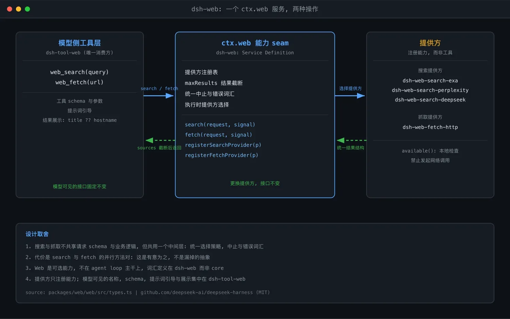510x319 pixels.
Task: Close the dsh-web window with the red button
Action: (10, 9)
